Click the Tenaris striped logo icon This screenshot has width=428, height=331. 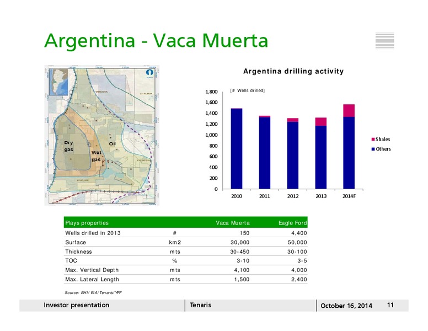tap(384, 41)
